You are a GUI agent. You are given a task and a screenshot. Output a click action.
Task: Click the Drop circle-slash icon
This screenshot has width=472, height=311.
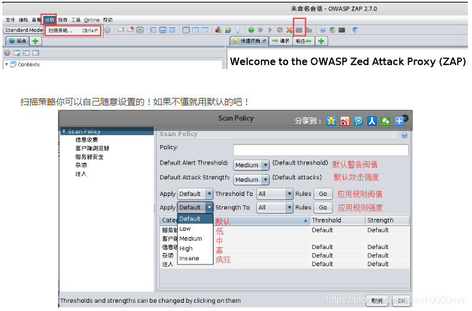(x=280, y=30)
